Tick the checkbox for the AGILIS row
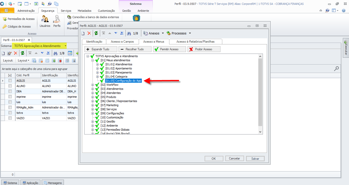This screenshot has height=185, width=349. click(10, 80)
